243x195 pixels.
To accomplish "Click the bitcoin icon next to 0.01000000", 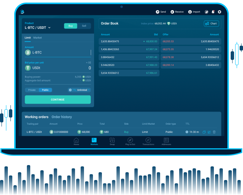I will tap(51, 132).
